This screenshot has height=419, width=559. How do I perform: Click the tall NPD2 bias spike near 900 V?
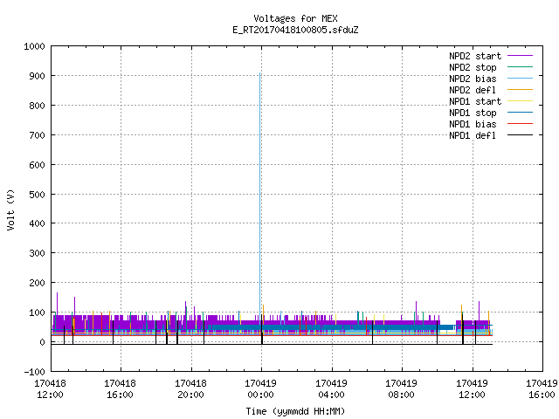tap(260, 192)
